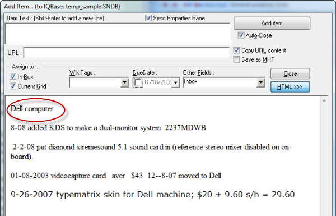Viewport: 336px width, 216px height.
Task: Click the URL input field
Action: [126, 53]
